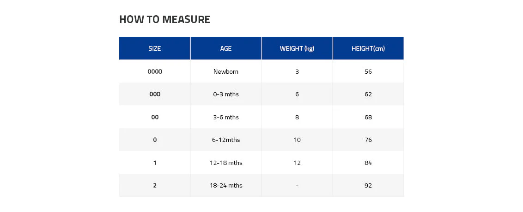Click the weight value 10 cell
This screenshot has height=212, width=523.
tap(297, 140)
